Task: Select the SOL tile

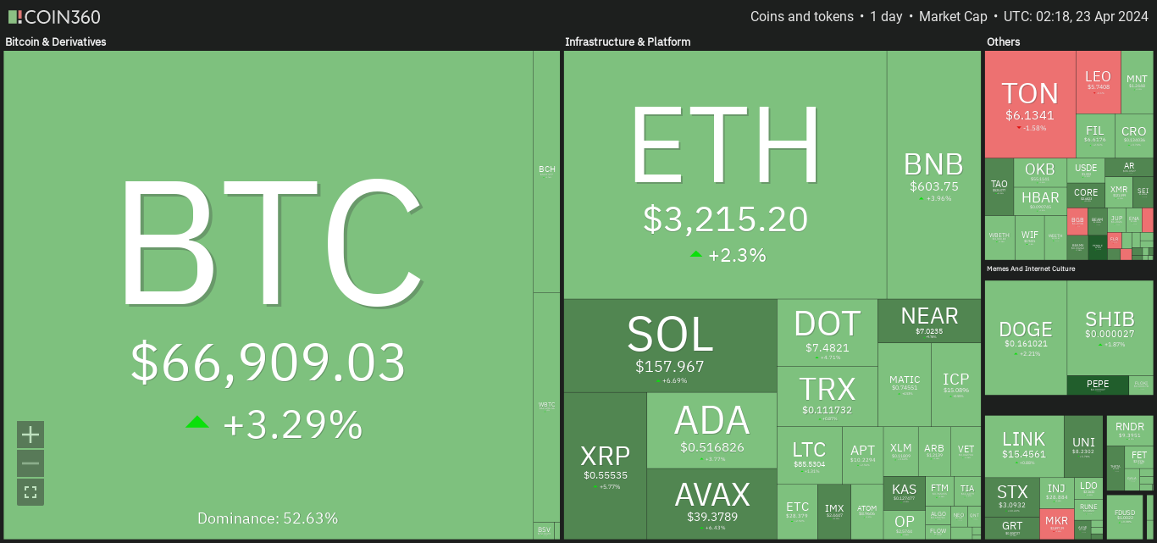Action: (x=670, y=345)
